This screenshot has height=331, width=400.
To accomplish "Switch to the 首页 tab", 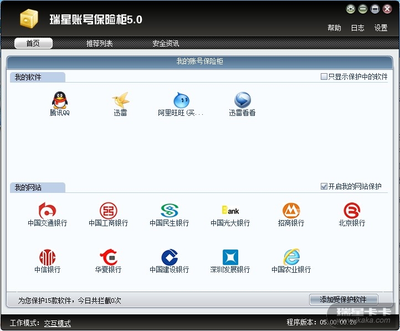I will (33, 43).
